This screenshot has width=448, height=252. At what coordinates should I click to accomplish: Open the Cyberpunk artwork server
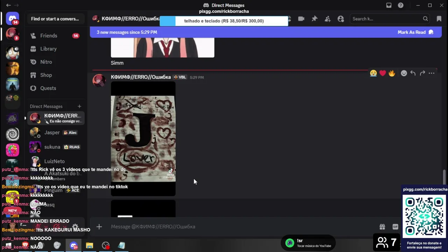point(13,85)
